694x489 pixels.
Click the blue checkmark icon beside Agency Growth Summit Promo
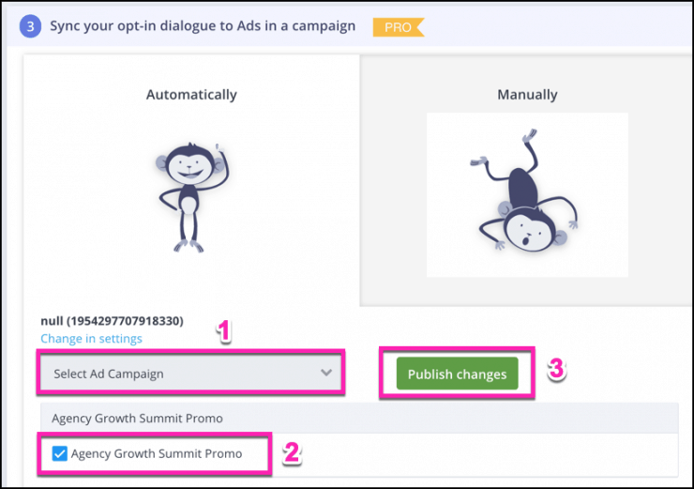pyautogui.click(x=59, y=453)
